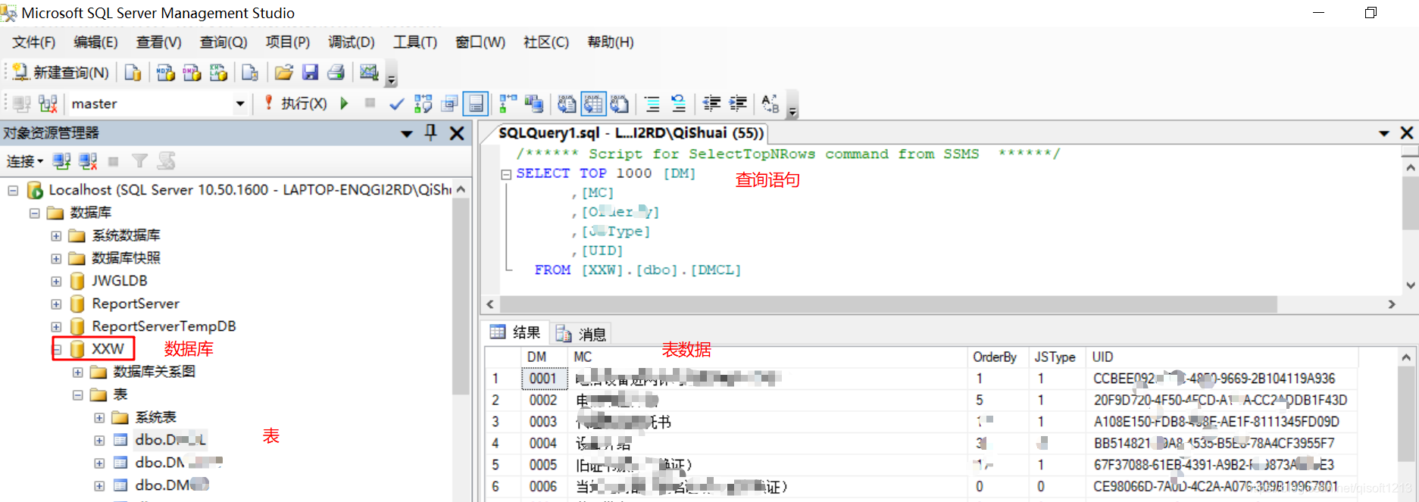Select the 数据库快照 folder in tree
Viewport: 1419px width, 502px height.
(x=126, y=258)
